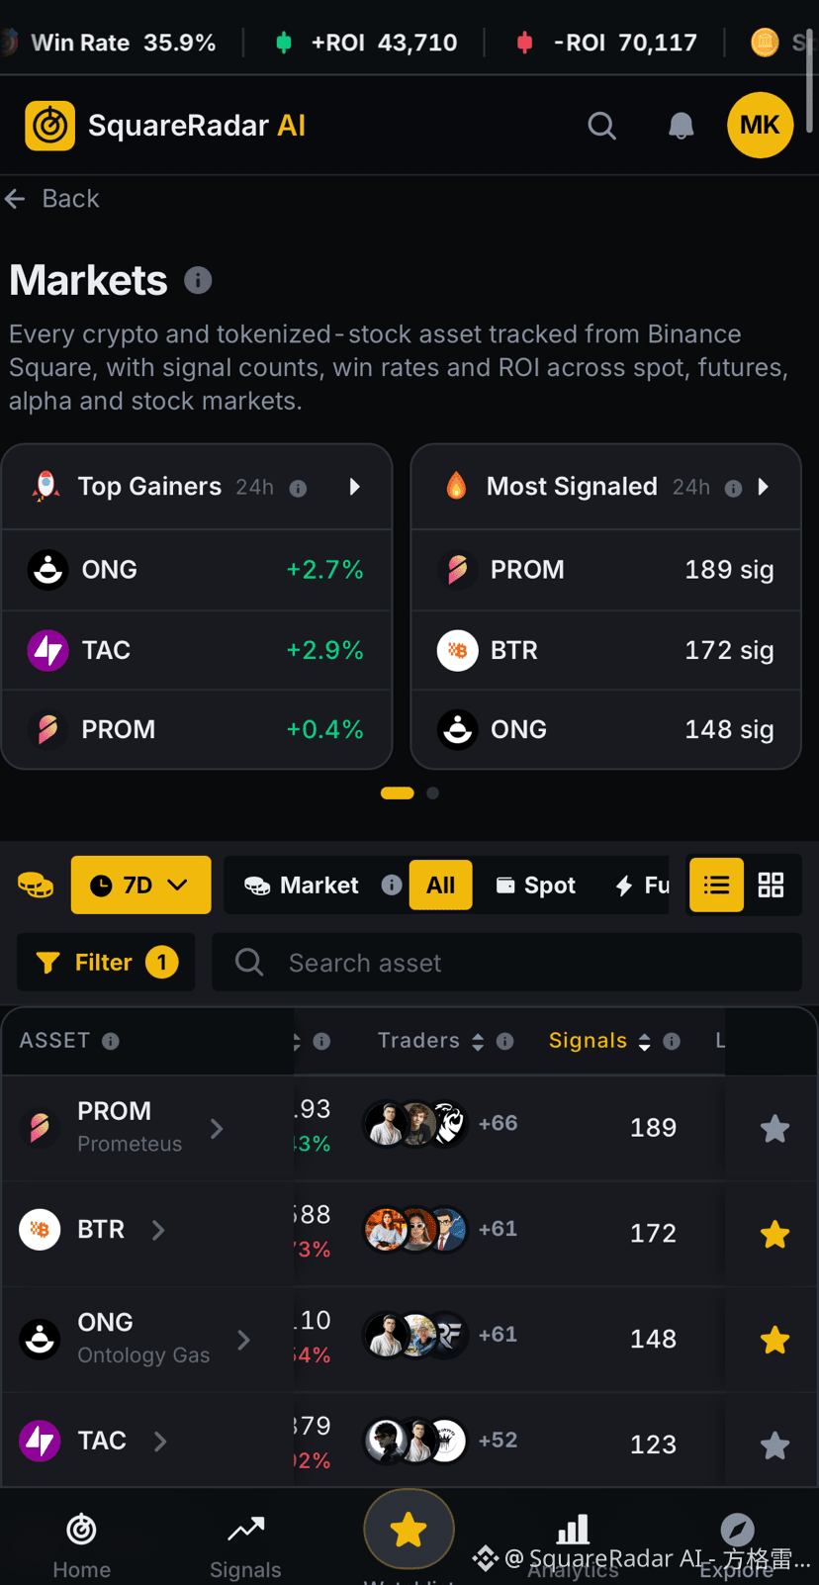The height and width of the screenshot is (1585, 819).
Task: Focus the Search asset field
Action: 506,963
